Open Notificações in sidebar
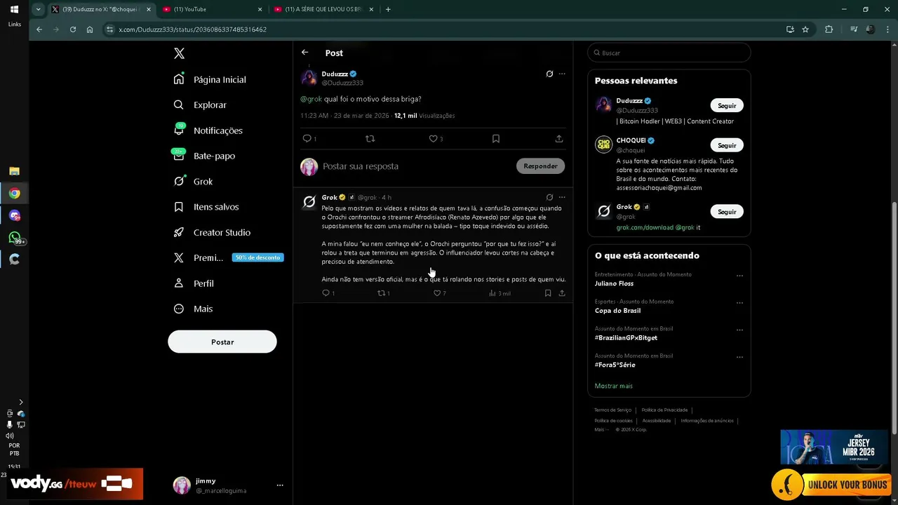This screenshot has width=898, height=505. [208, 130]
